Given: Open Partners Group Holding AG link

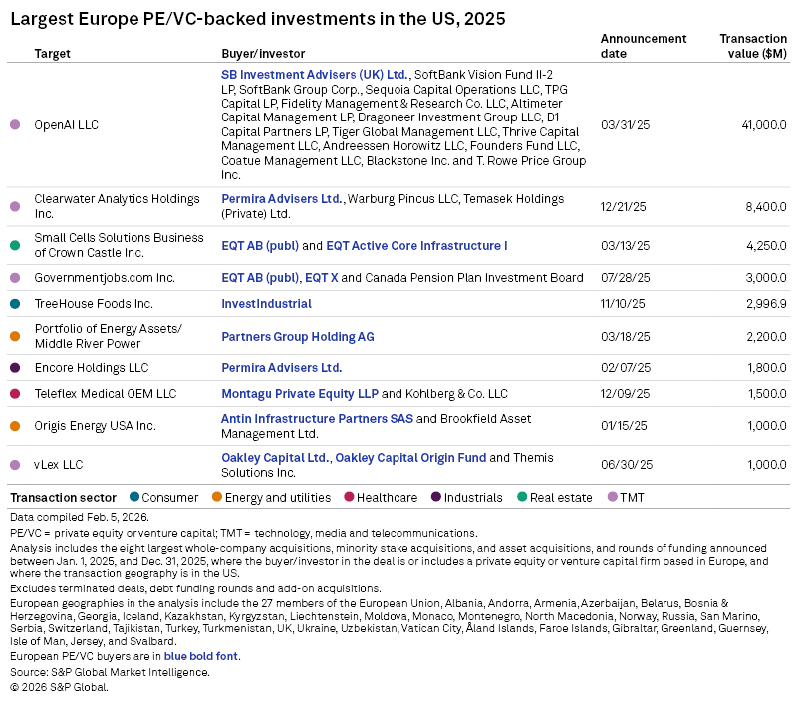Looking at the screenshot, I should pos(297,337).
